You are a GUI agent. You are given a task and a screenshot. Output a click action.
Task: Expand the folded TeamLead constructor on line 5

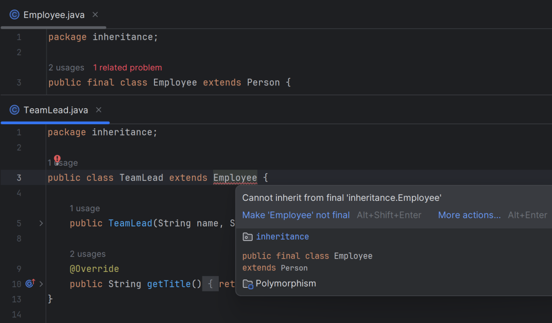(x=41, y=223)
